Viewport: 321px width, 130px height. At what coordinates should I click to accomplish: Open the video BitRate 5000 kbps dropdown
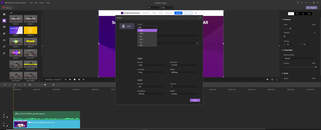184,72
